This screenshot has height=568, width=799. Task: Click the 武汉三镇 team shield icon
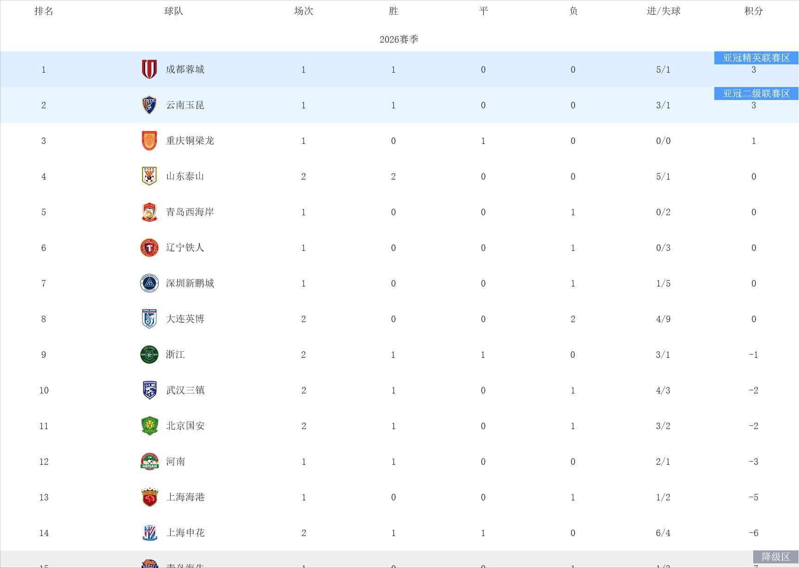149,390
